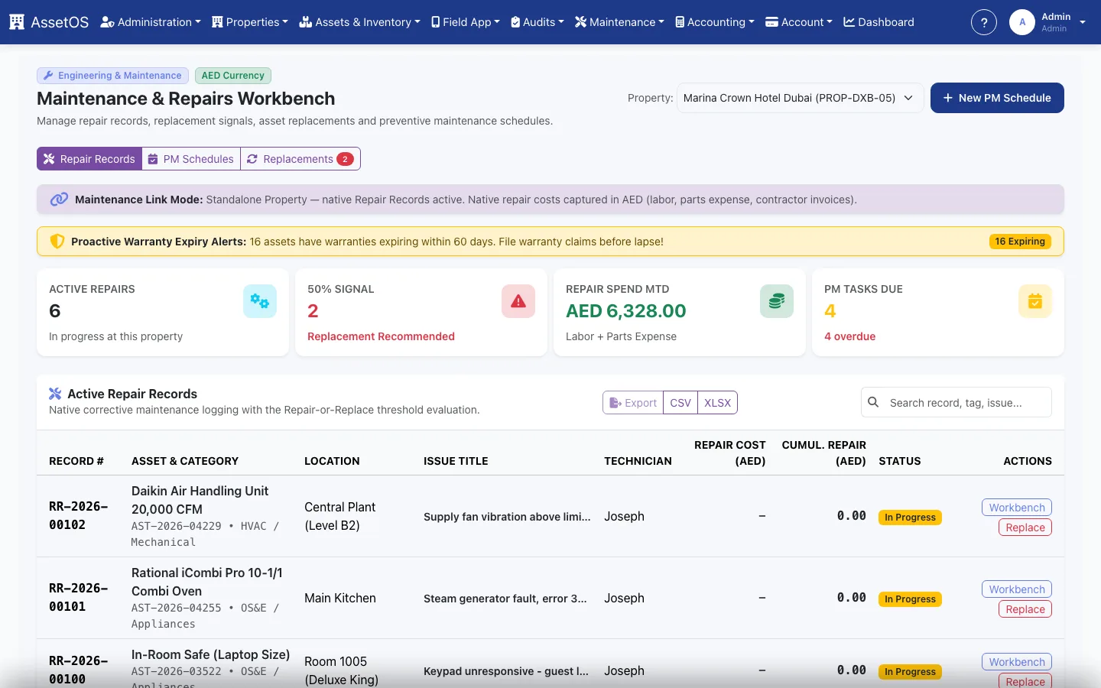Click the search magnifier icon
The width and height of the screenshot is (1101, 688).
click(x=873, y=402)
